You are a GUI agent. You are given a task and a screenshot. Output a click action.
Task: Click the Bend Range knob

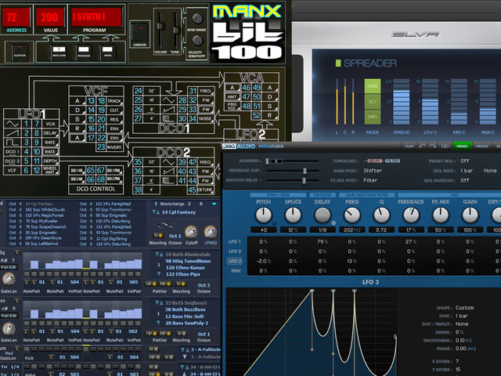click(x=196, y=19)
